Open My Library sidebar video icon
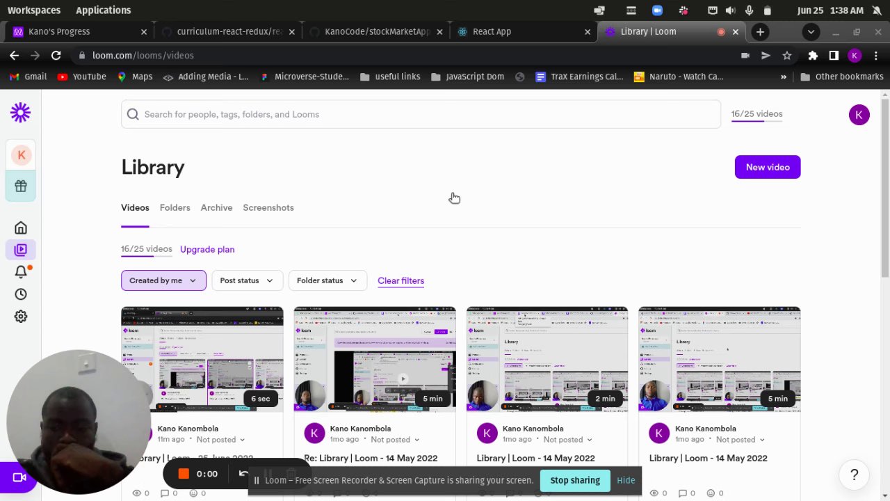Image resolution: width=890 pixels, height=501 pixels. [x=21, y=250]
